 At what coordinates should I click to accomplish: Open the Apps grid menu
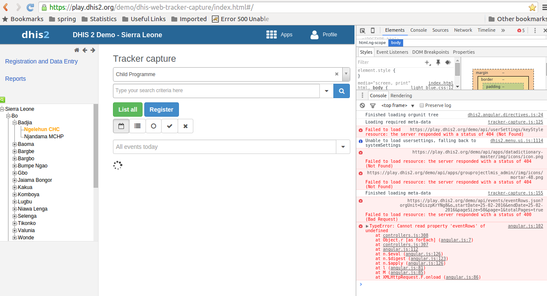(279, 35)
